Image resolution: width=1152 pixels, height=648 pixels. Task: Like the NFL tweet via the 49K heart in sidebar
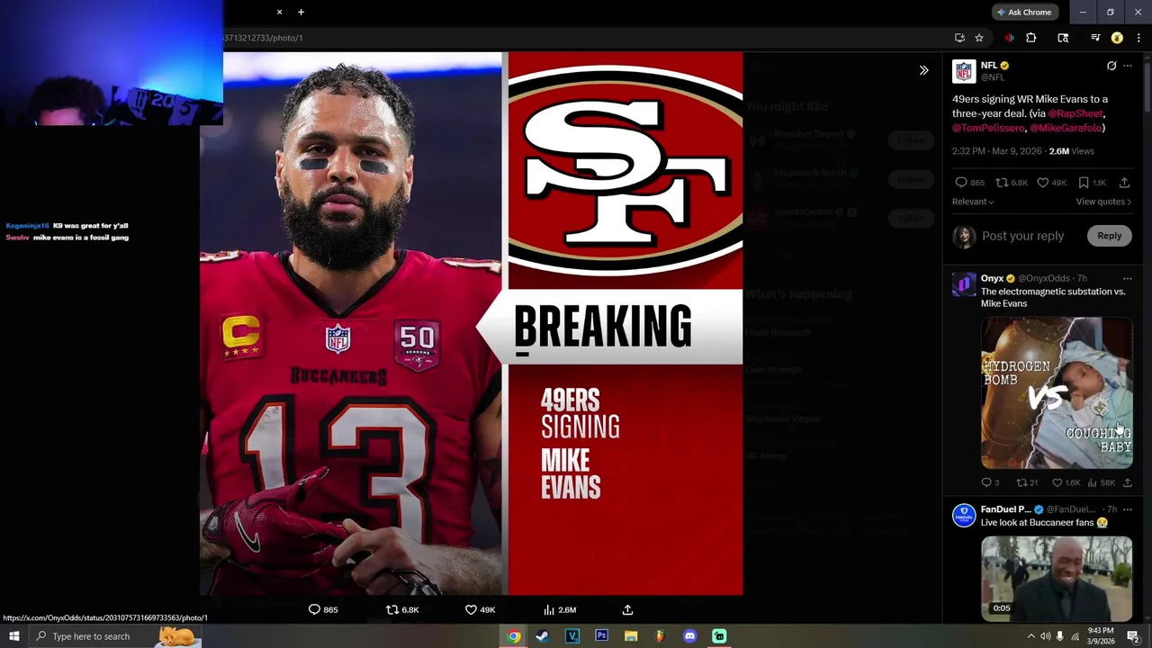coord(1042,183)
